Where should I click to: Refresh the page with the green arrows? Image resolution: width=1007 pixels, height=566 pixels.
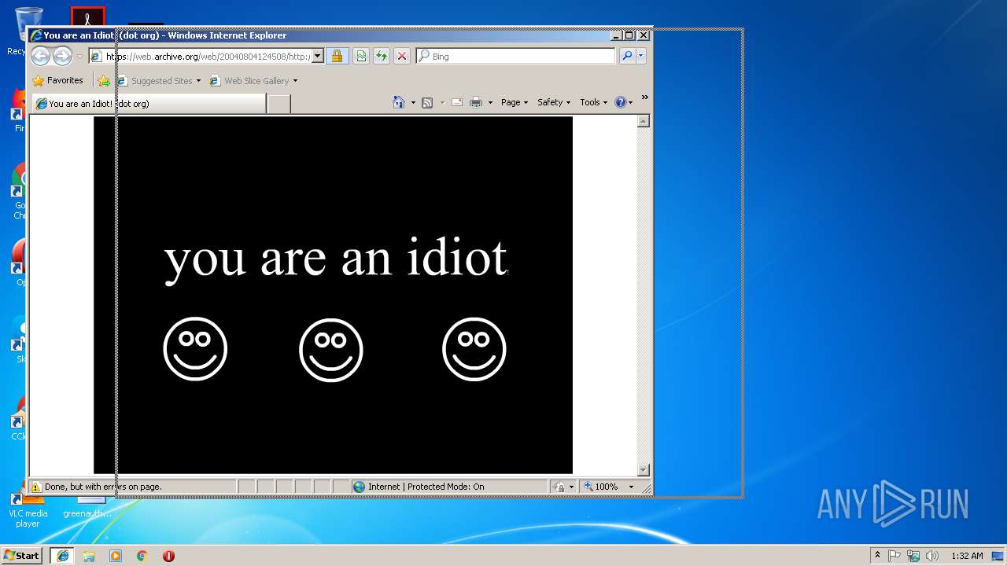tap(382, 56)
